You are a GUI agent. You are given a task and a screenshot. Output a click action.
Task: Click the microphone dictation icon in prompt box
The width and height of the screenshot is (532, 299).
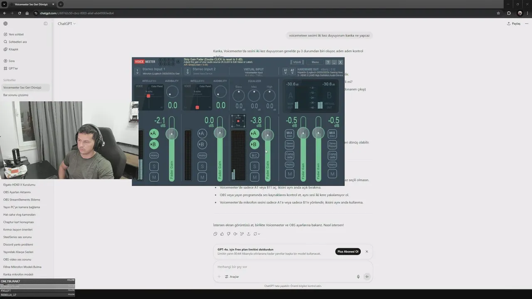tap(358, 277)
